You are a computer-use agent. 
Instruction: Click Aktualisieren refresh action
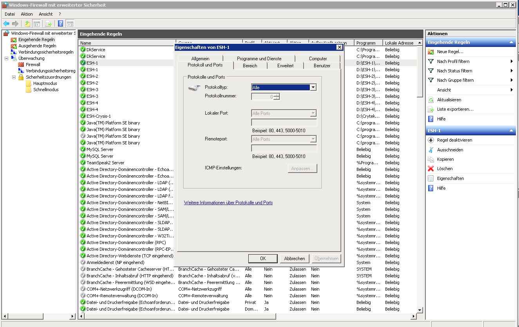(x=449, y=100)
